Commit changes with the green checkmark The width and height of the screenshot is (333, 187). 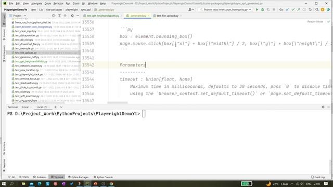click(x=293, y=9)
